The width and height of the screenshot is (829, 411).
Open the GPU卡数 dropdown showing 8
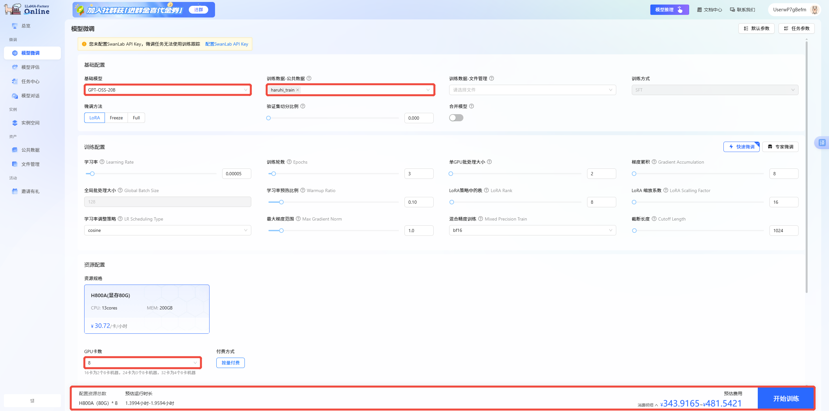point(142,363)
